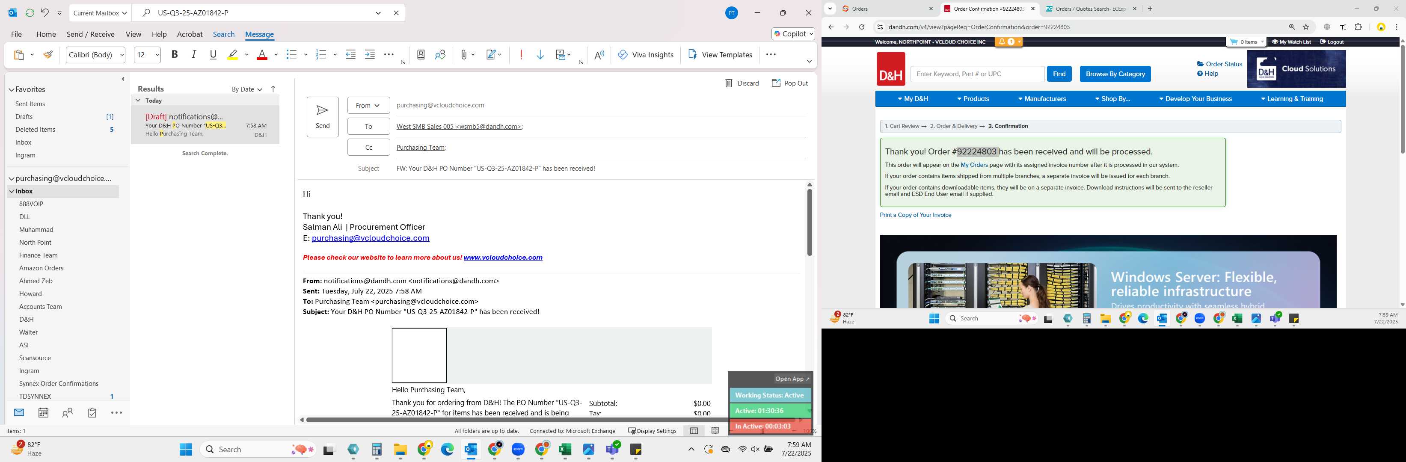
Task: Apply text highlight color
Action: pos(232,55)
